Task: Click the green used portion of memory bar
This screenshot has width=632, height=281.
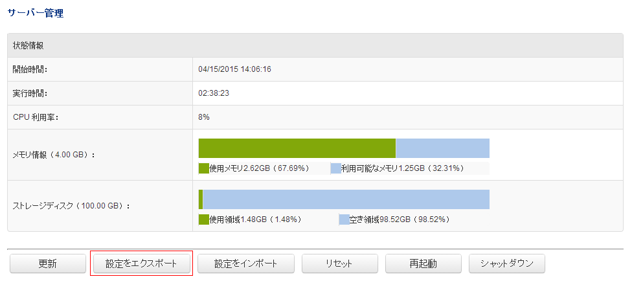Action: 297,148
